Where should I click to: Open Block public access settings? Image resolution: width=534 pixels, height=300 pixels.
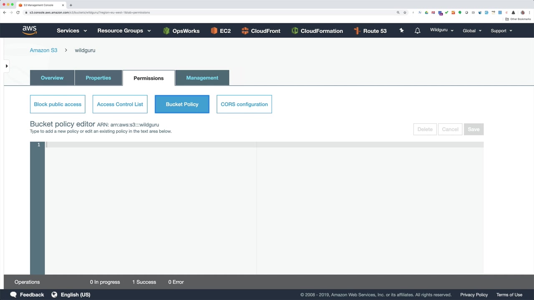[x=58, y=104]
